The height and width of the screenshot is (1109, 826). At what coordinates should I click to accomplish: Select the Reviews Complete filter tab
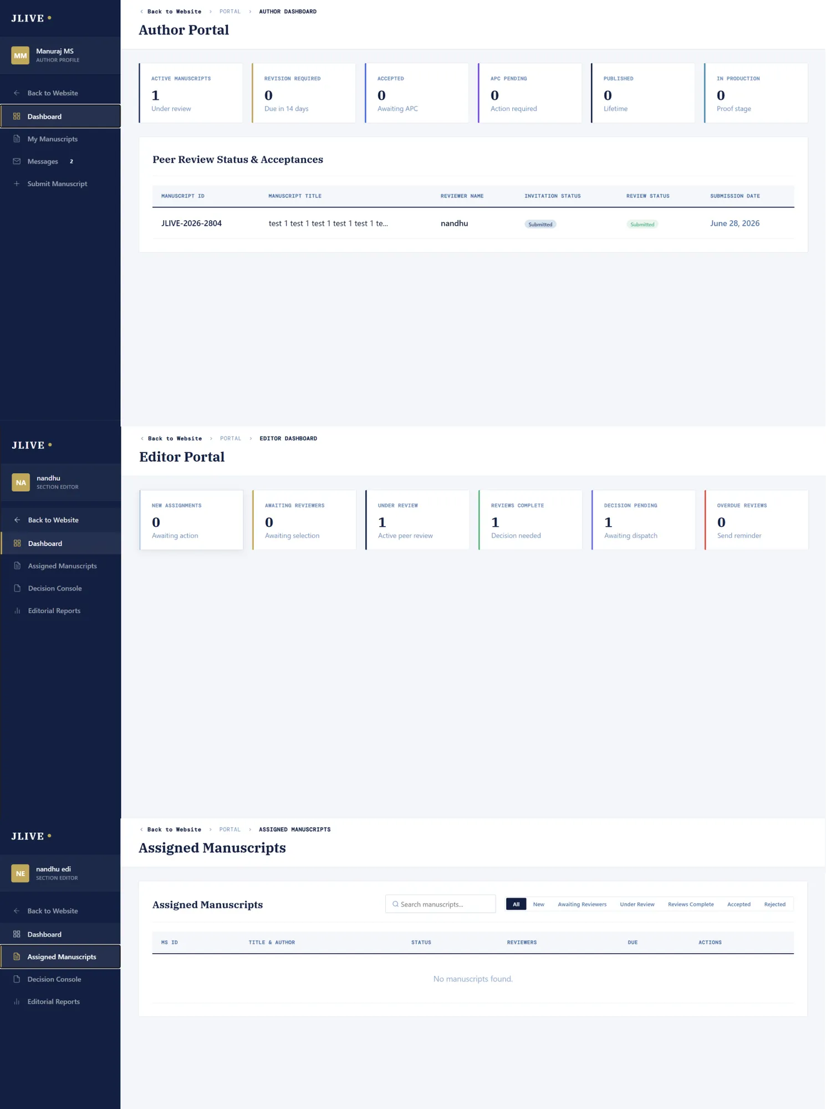tap(691, 904)
